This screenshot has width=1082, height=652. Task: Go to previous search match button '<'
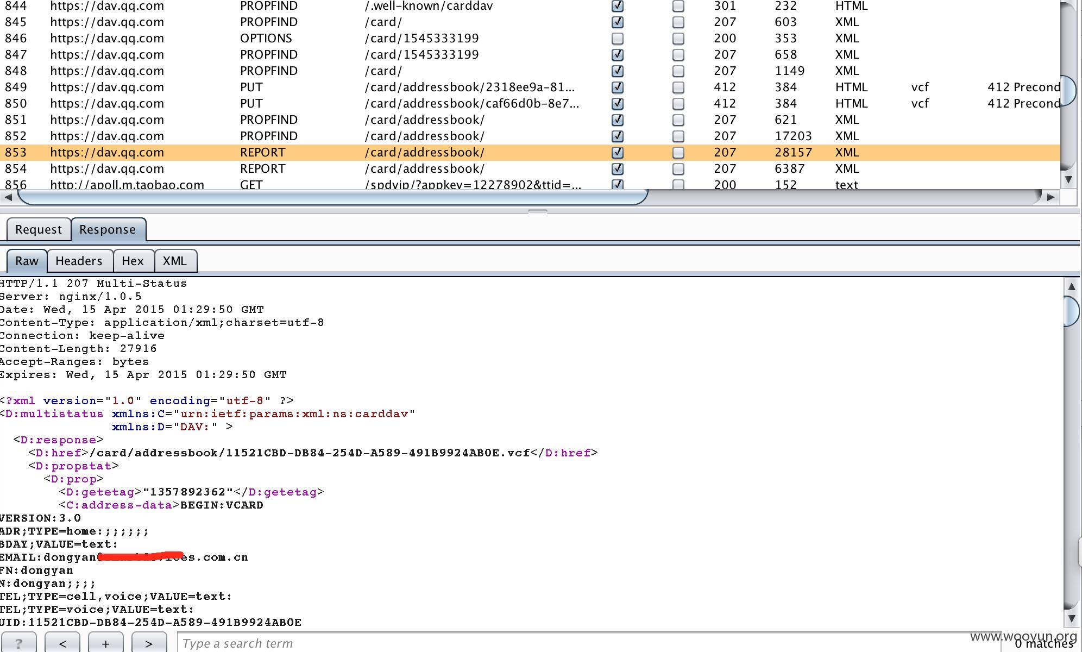coord(62,643)
